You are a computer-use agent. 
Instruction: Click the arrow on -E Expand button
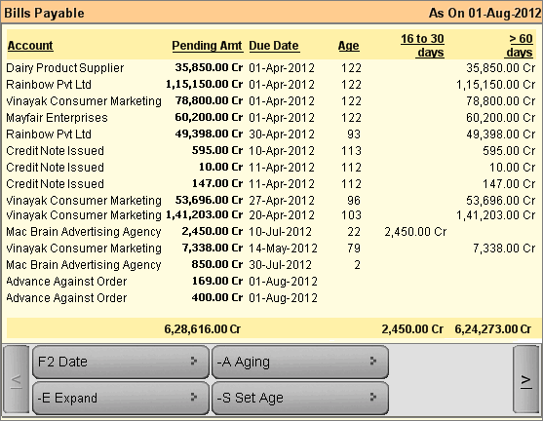click(x=194, y=397)
